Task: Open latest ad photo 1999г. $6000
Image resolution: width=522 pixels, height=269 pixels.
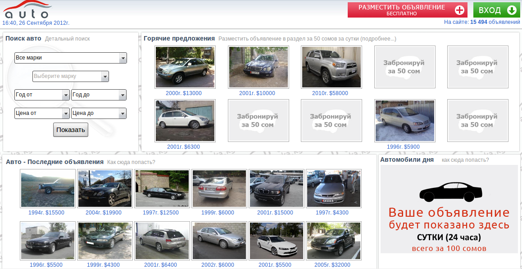Action: coord(219,188)
